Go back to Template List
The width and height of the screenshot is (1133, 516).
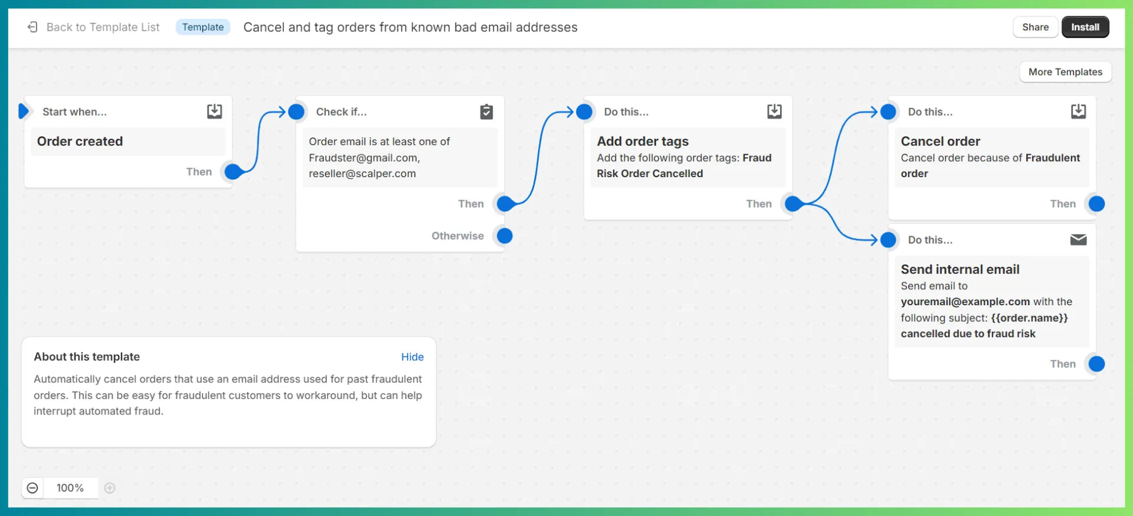(103, 27)
